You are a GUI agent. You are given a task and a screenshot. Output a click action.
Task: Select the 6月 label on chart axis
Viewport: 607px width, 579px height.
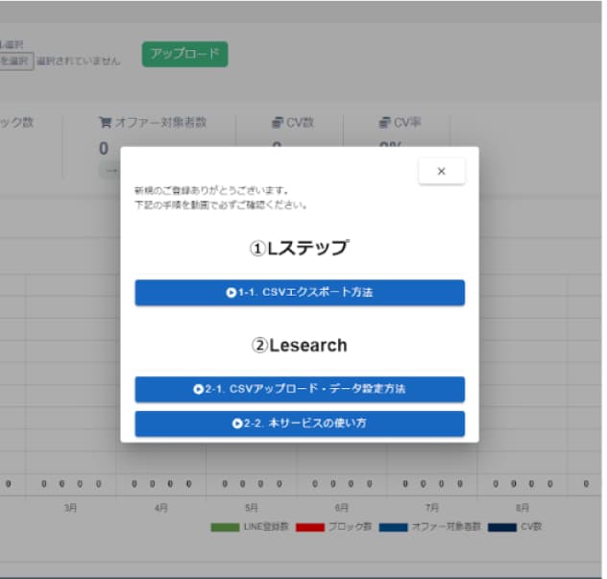(x=341, y=507)
